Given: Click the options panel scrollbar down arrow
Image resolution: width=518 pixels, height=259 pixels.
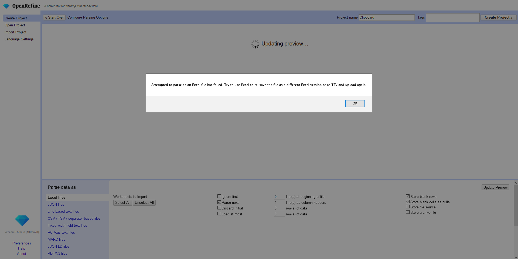Looking at the screenshot, I should (516, 257).
